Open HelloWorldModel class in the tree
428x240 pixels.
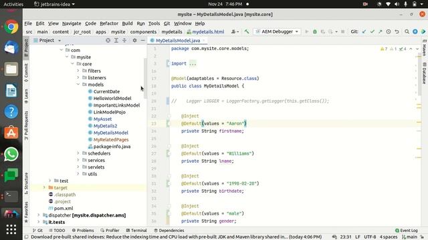[x=112, y=98]
